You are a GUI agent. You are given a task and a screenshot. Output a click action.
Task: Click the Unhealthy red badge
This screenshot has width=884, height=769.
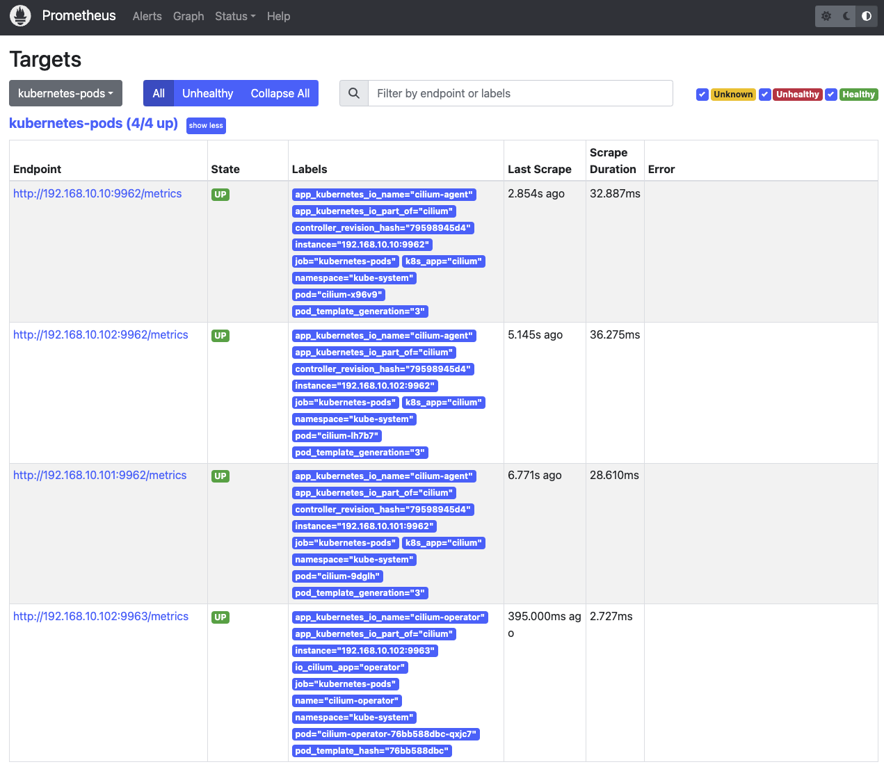[798, 95]
